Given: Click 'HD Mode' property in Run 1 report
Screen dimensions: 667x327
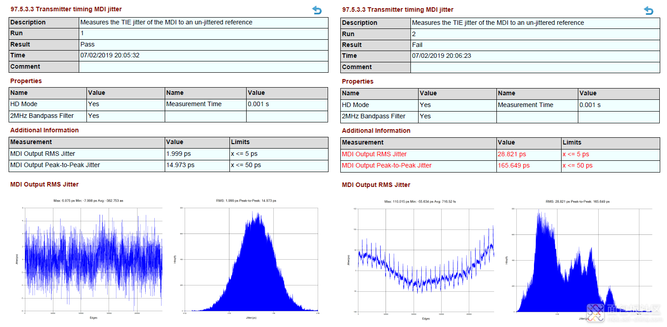Looking at the screenshot, I should coord(25,104).
